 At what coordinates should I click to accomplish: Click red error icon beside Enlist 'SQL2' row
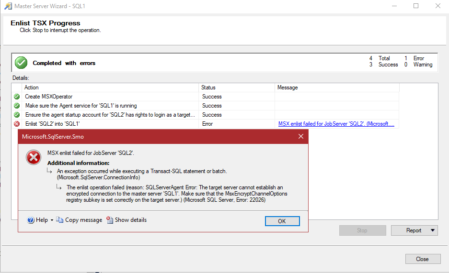click(17, 124)
